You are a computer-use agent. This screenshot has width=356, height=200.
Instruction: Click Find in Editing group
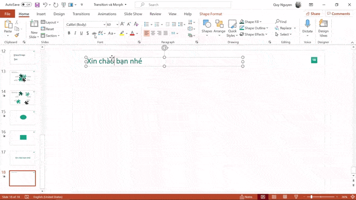pos(281,22)
